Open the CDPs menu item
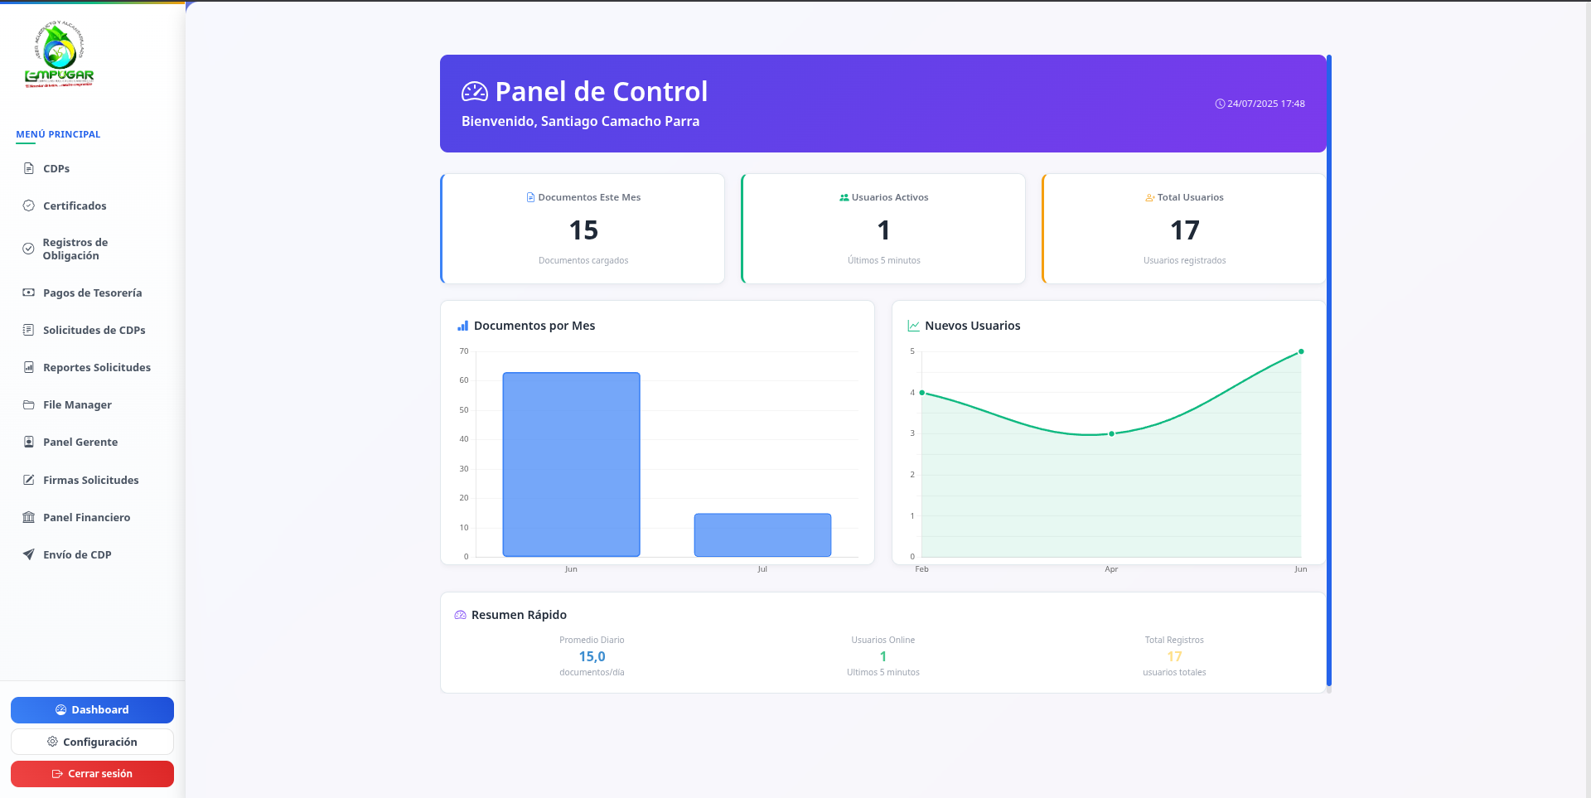Viewport: 1591px width, 798px height. point(93,168)
